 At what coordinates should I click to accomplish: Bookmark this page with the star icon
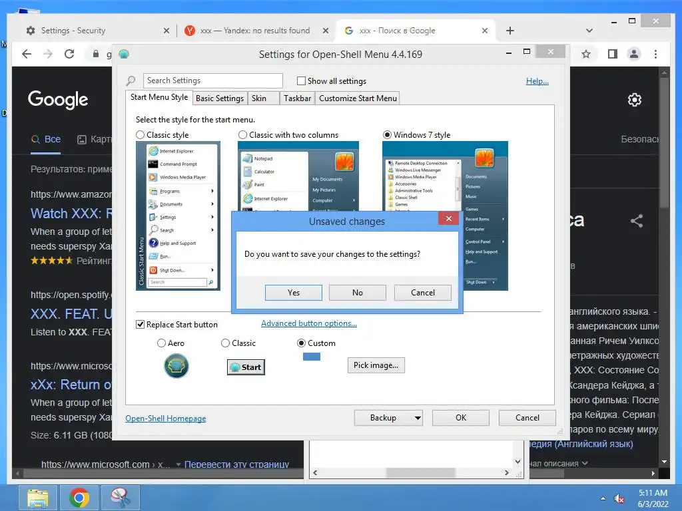pos(586,54)
